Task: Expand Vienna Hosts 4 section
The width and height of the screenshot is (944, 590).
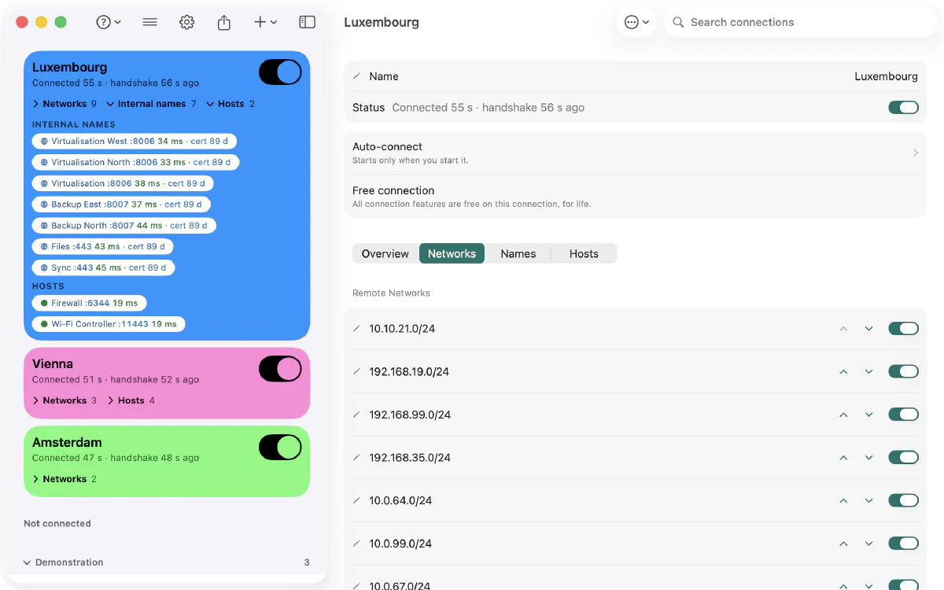Action: (131, 400)
